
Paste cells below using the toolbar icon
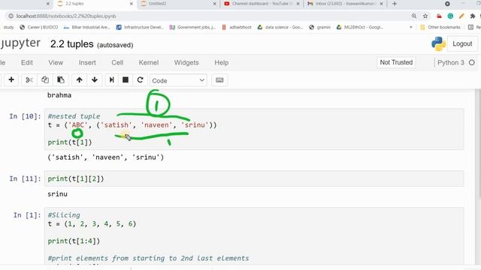[x=60, y=80]
